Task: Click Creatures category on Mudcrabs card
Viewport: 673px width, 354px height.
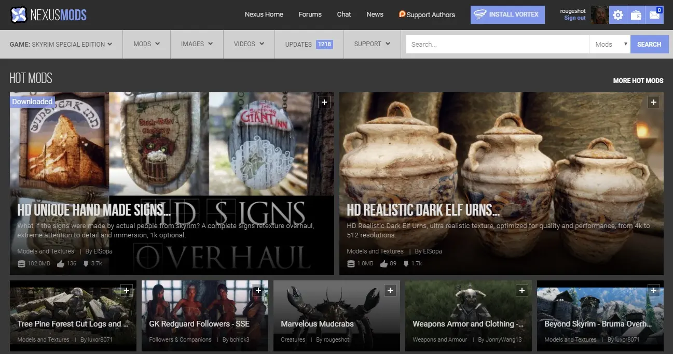Action: (293, 340)
